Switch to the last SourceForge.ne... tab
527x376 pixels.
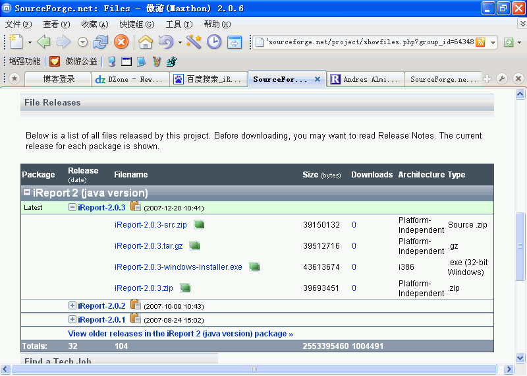tap(443, 79)
